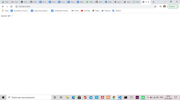Image resolution: width=180 pixels, height=100 pixels.
Task: Launch Visual Studio Code from taskbar
Action: coord(120,97)
